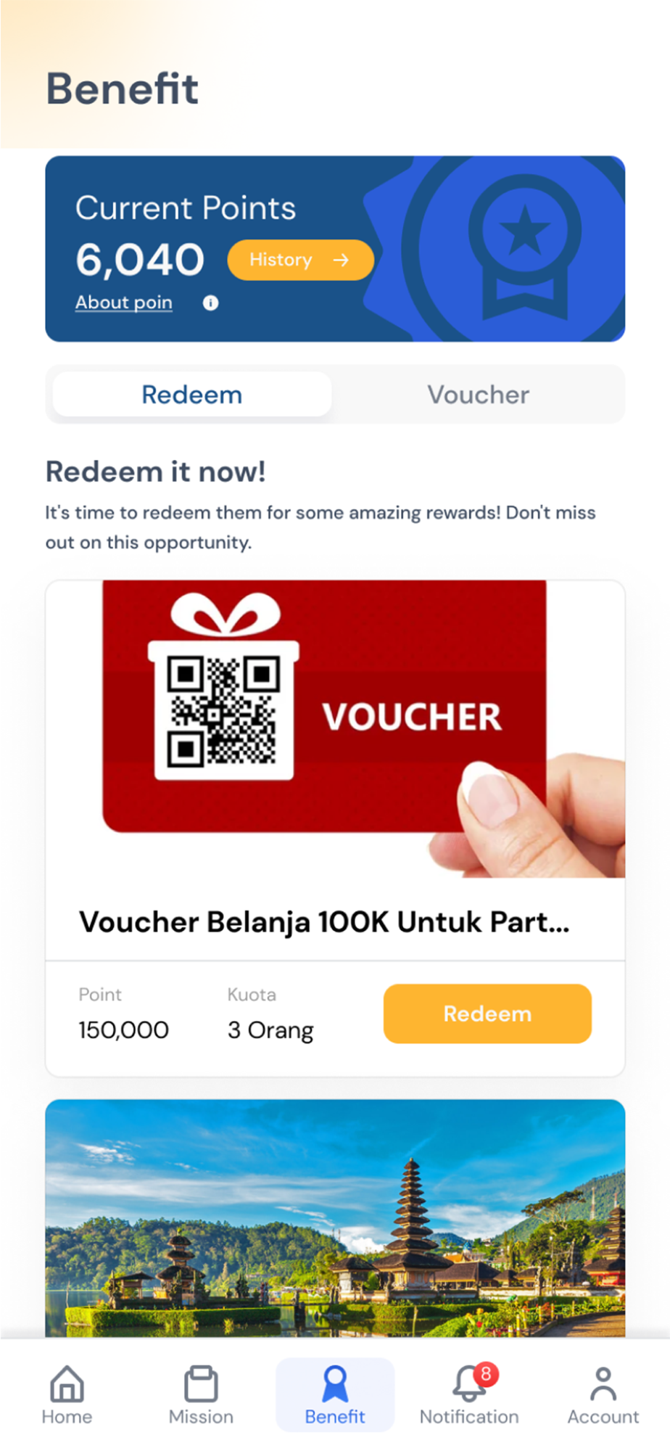Open the Home icon in bottom navigation

click(x=67, y=1384)
